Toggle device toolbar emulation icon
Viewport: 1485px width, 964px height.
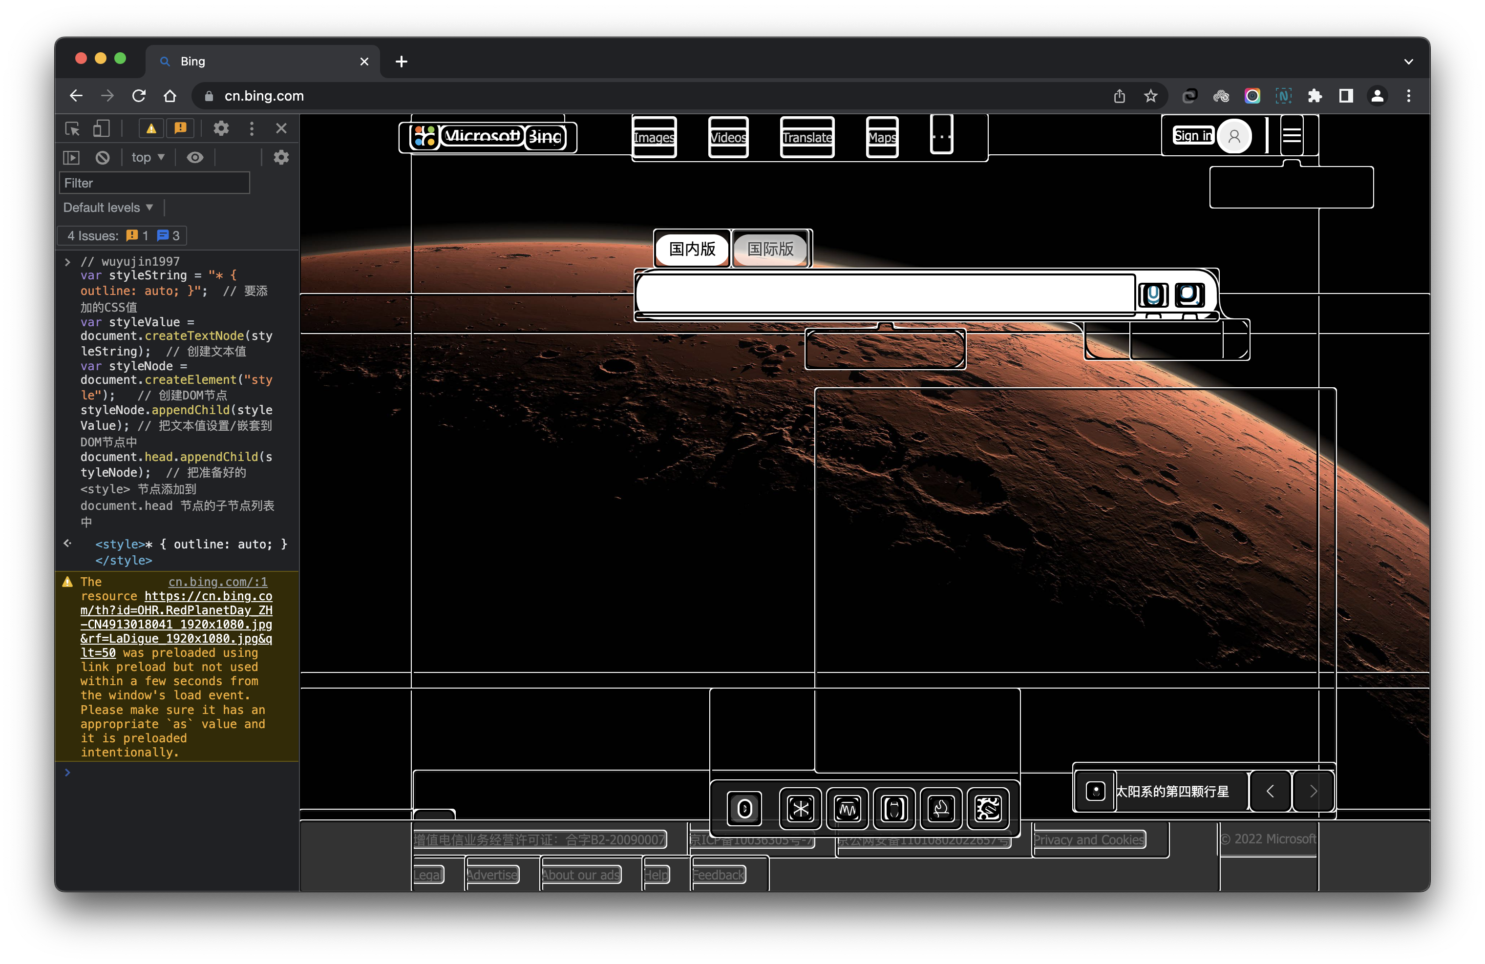101,128
